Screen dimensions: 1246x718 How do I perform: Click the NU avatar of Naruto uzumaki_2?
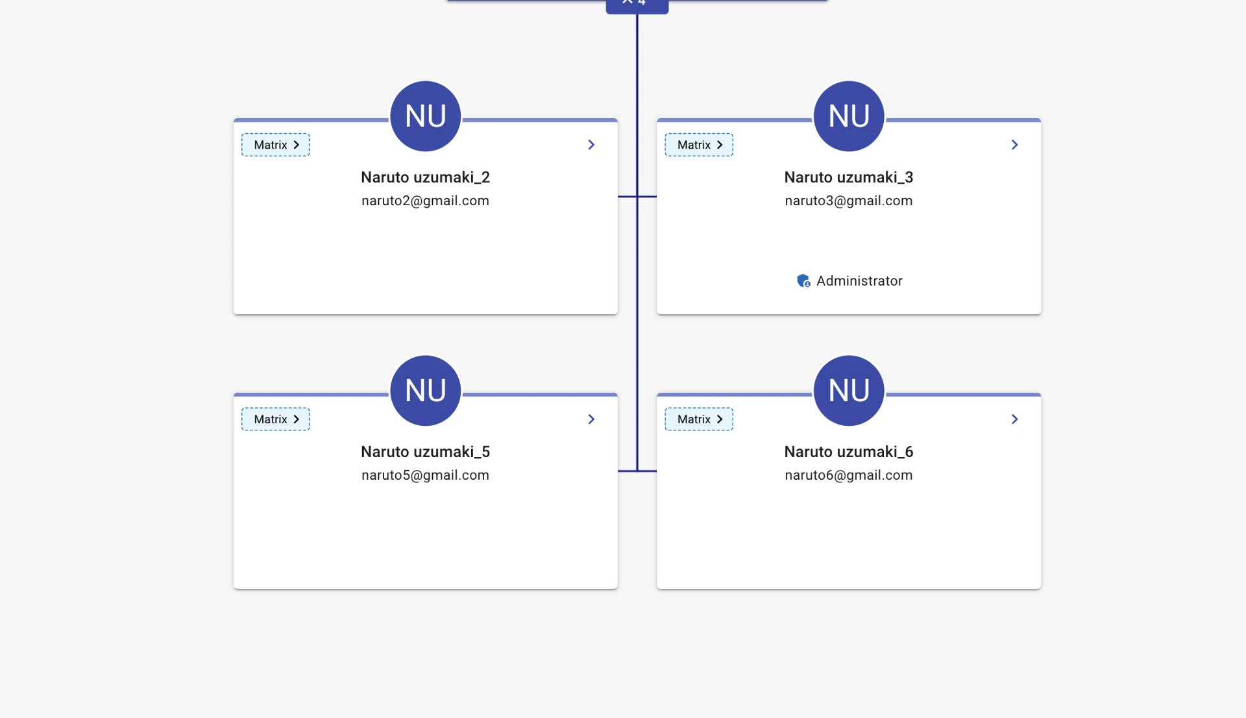pyautogui.click(x=425, y=116)
